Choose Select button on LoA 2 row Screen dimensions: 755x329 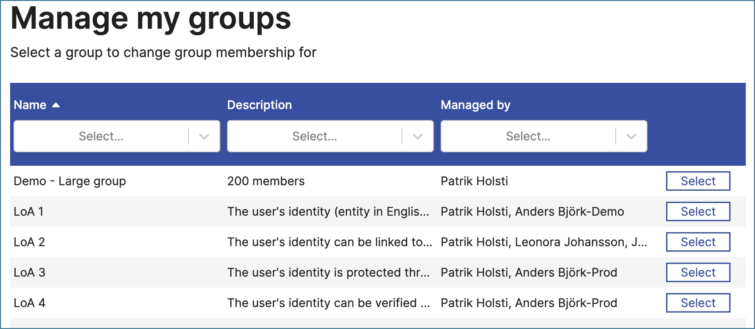click(698, 242)
